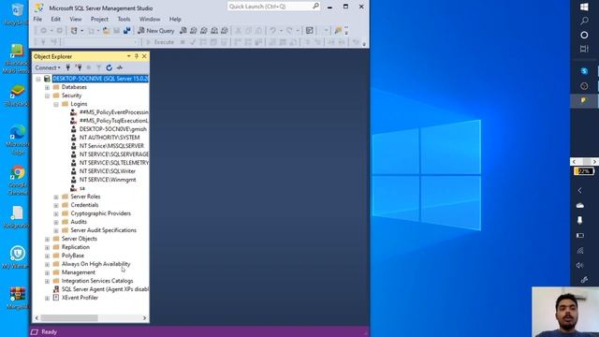The image size is (599, 337).
Task: Click Object Explorer horizontal scrollbar left arrow
Action: 37,318
